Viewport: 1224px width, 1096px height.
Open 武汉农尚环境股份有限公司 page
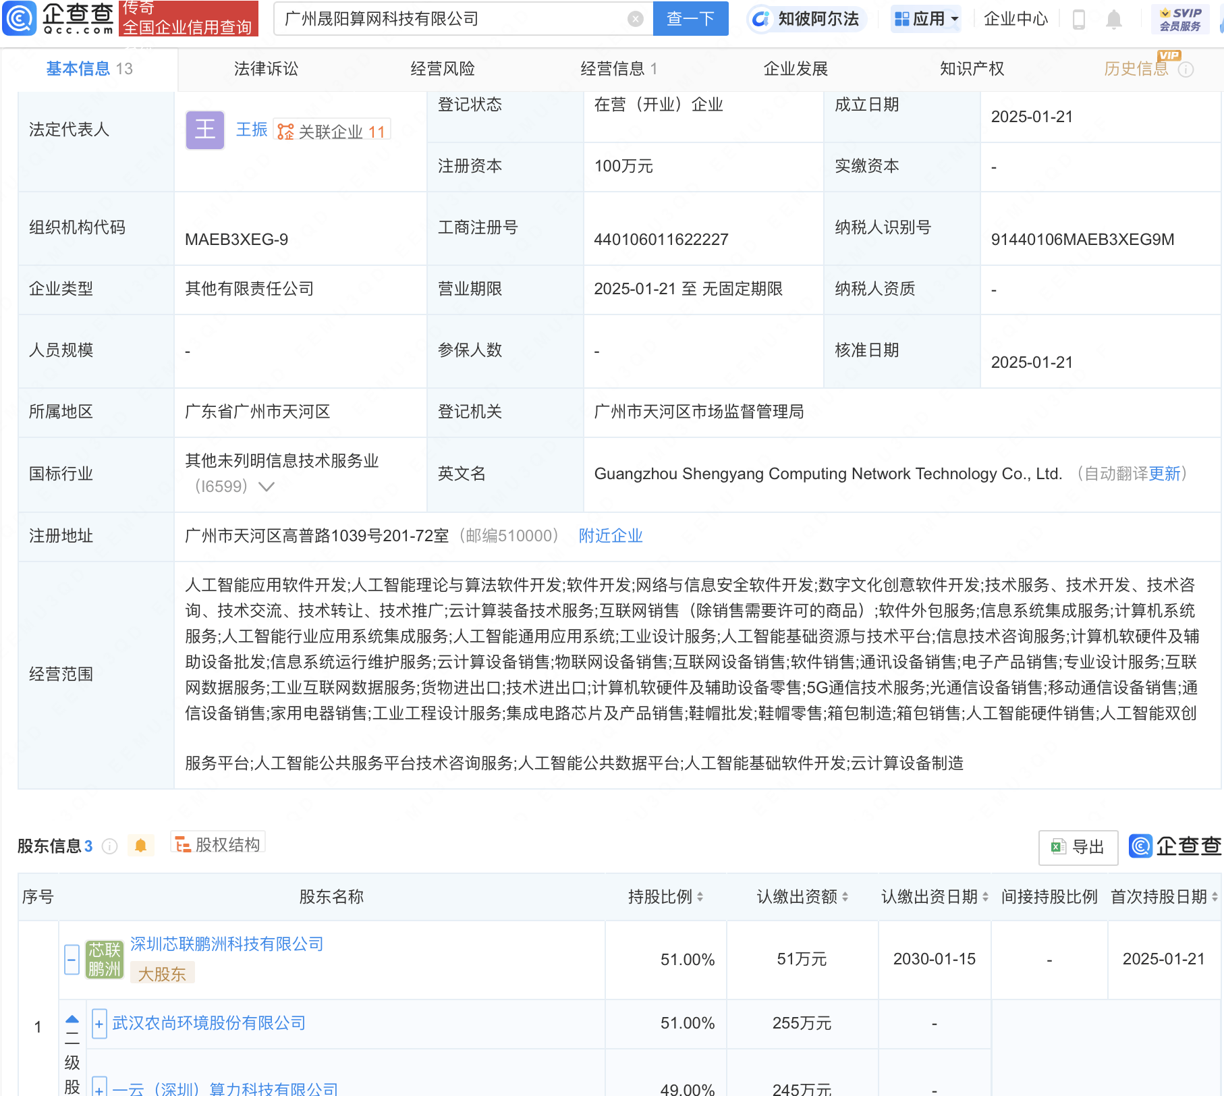point(208,1023)
